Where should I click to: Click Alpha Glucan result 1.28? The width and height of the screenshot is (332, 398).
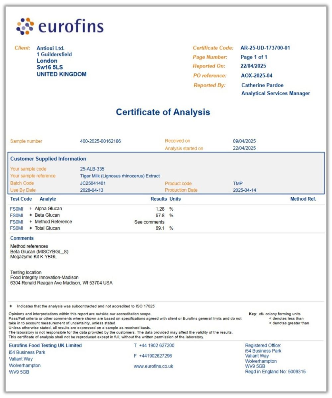click(x=160, y=209)
